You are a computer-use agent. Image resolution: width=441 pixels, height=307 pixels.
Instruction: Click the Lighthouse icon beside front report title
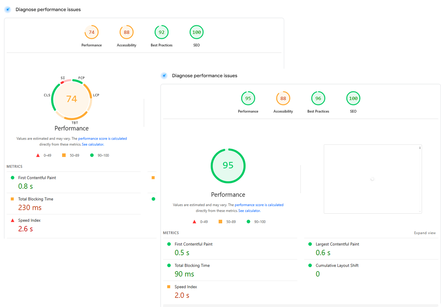[x=164, y=76]
